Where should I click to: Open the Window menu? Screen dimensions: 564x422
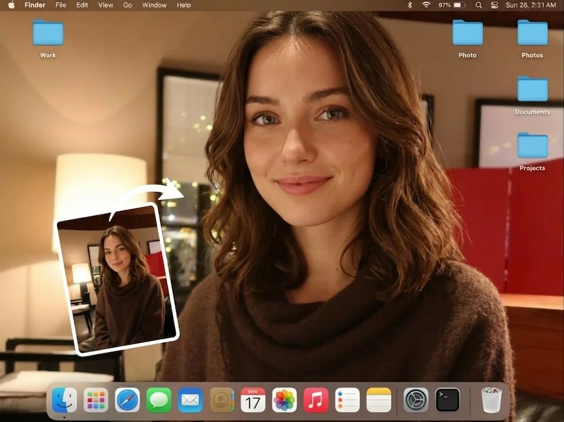154,5
